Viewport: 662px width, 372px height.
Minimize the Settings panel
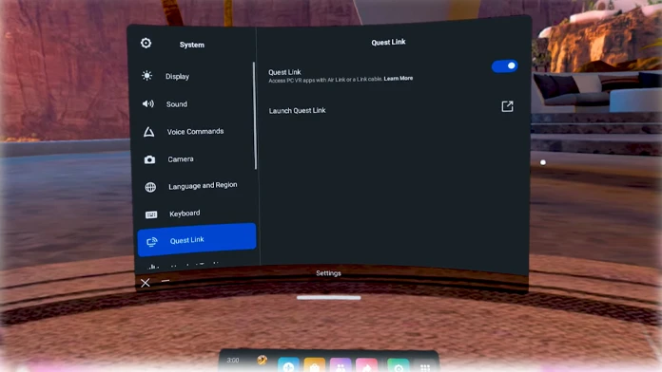165,281
